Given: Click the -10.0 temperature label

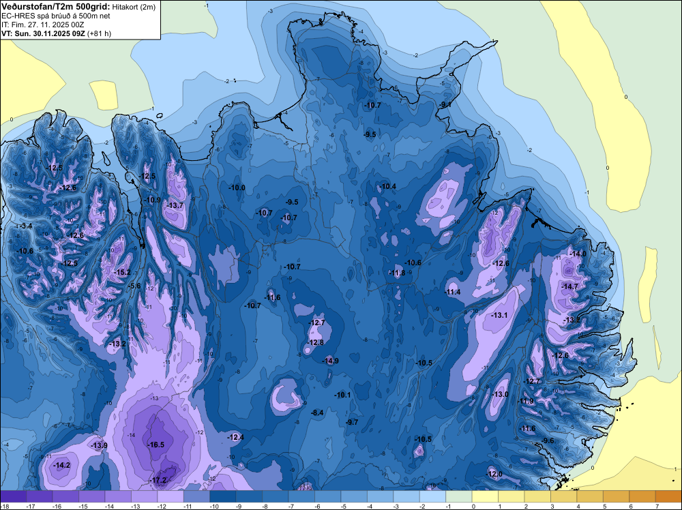Looking at the screenshot, I should tap(237, 187).
